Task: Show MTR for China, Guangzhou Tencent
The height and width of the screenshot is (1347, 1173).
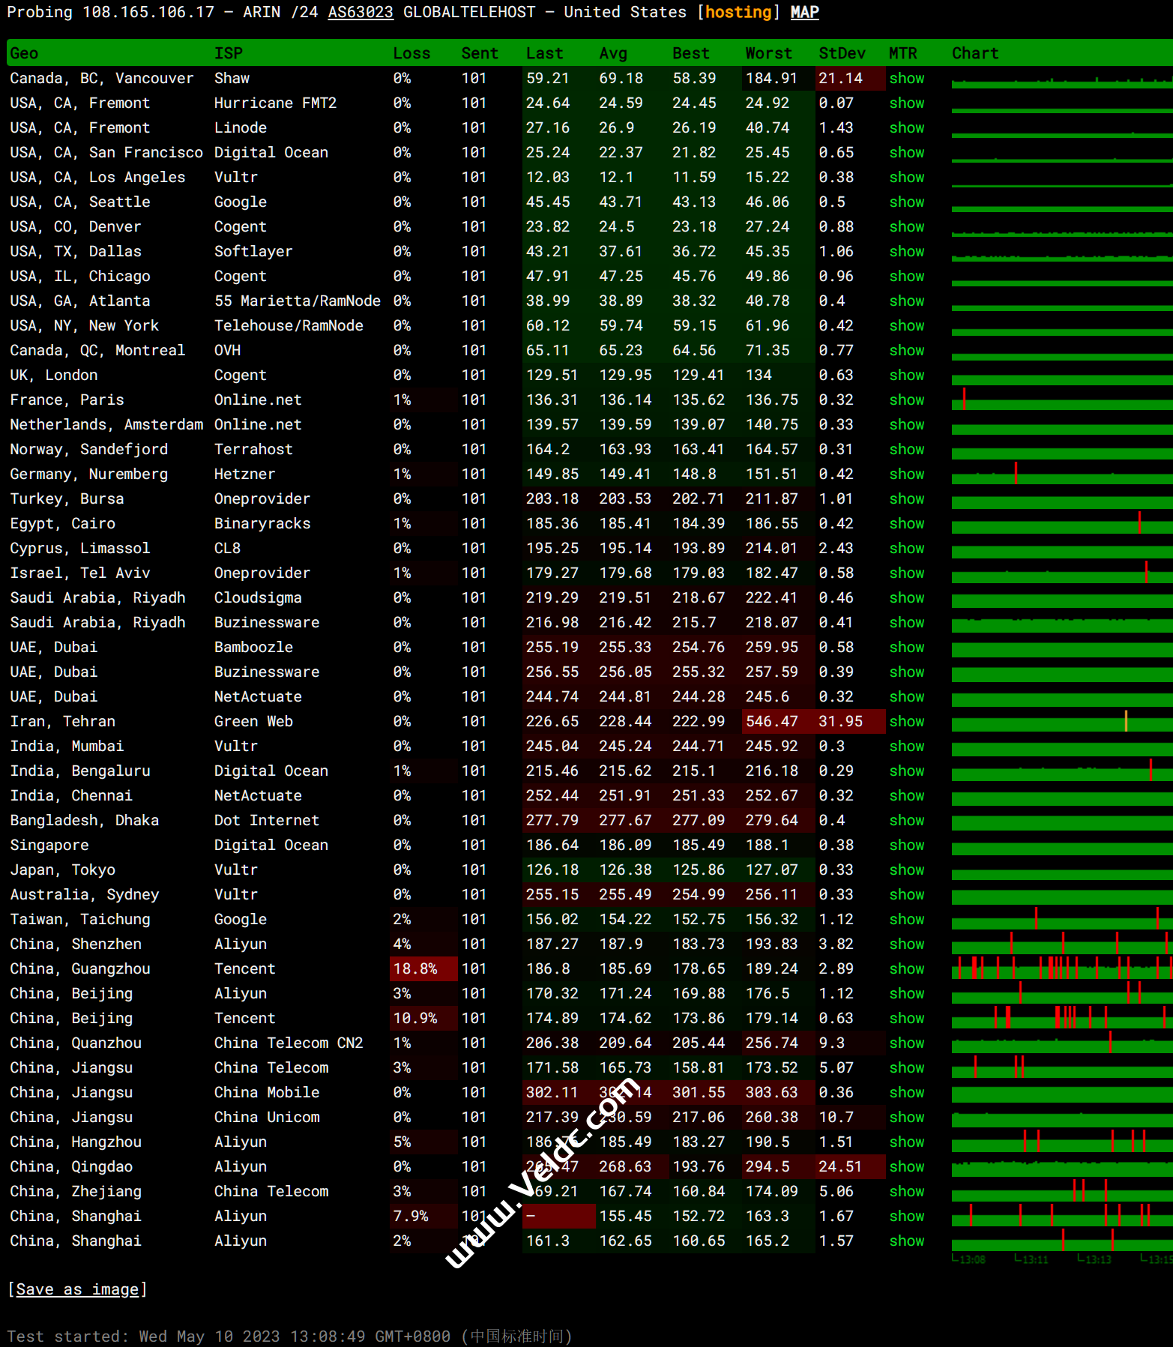Action: [906, 968]
